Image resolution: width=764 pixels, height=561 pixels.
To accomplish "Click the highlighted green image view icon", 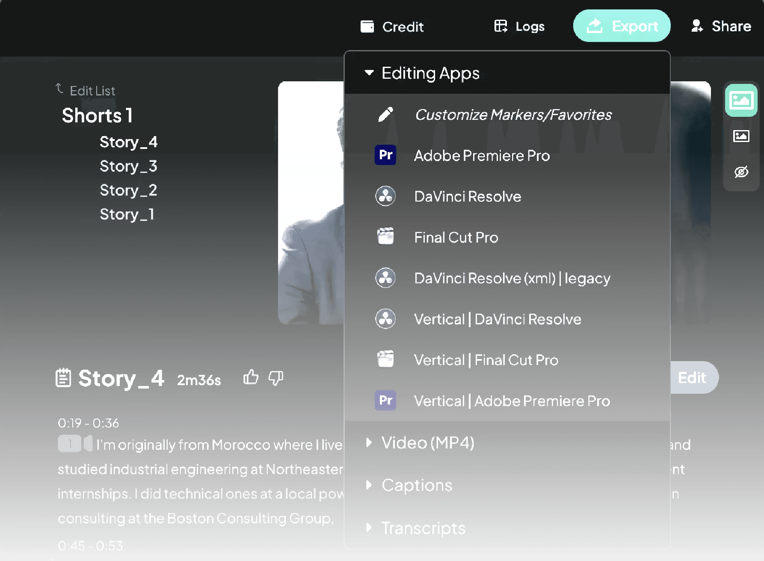I will (x=741, y=101).
